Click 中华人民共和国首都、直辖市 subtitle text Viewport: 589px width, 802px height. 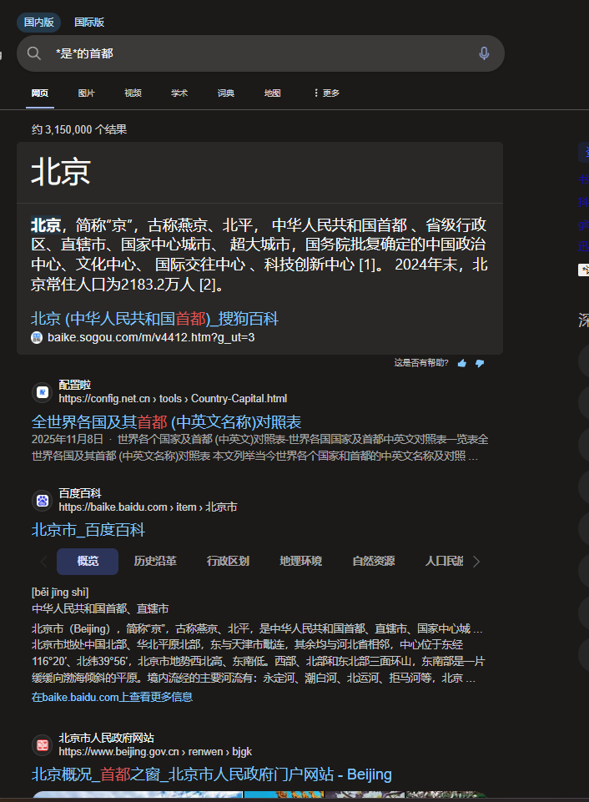(100, 608)
